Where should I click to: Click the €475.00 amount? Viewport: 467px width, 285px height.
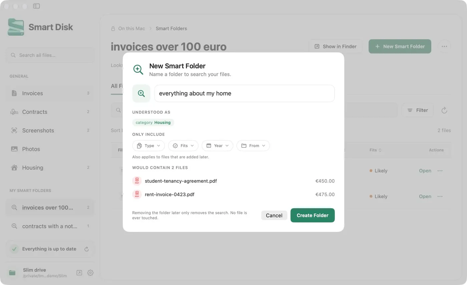point(325,194)
